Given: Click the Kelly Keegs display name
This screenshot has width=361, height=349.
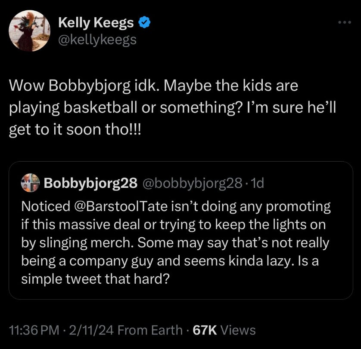Looking at the screenshot, I should (x=96, y=24).
